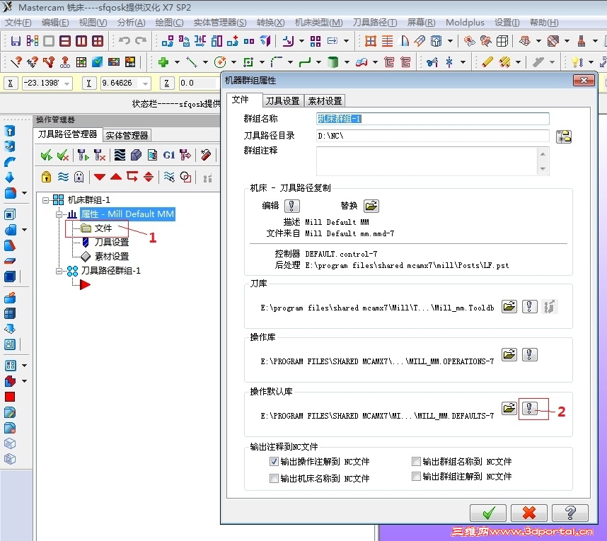607x541 pixels.
Task: Open the 帮助(H) menu
Action: pos(544,23)
